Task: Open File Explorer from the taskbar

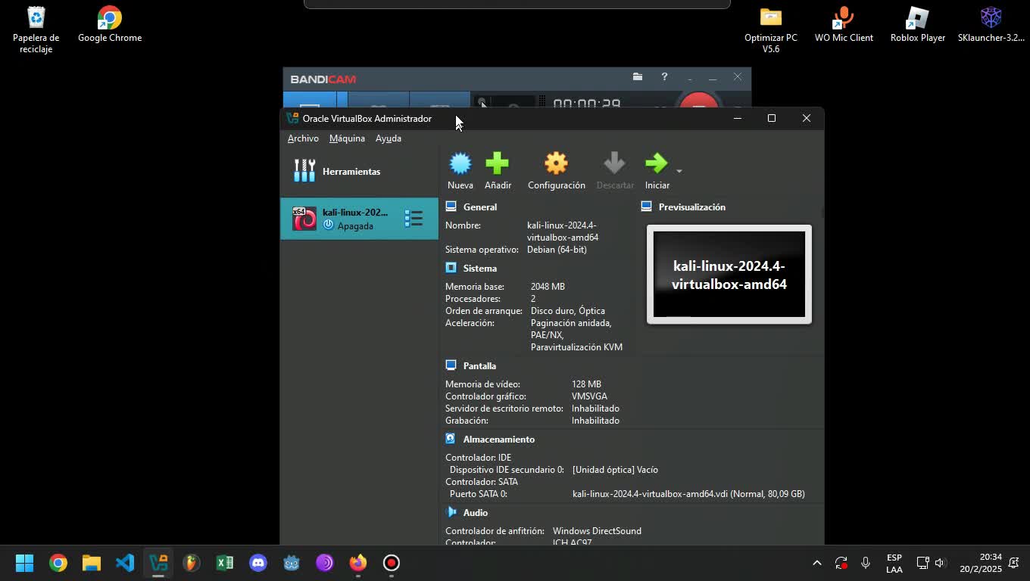Action: [x=92, y=563]
